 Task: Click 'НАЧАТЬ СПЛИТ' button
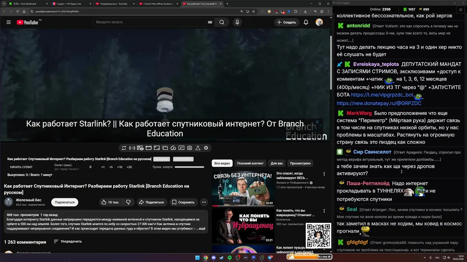21,167
